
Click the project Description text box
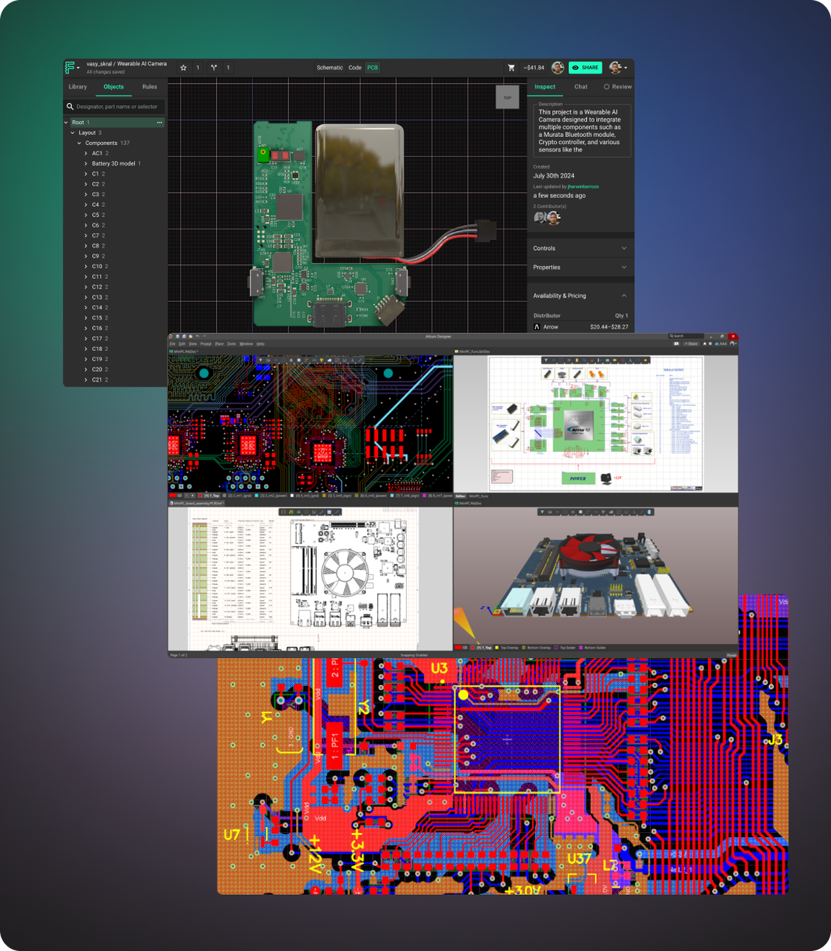point(582,130)
